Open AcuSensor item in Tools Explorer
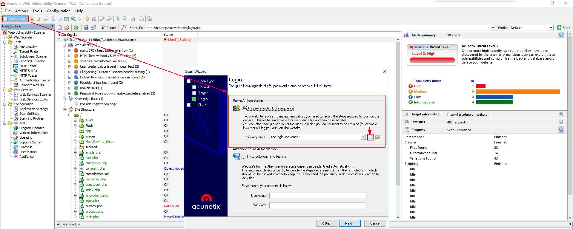 coord(27,157)
